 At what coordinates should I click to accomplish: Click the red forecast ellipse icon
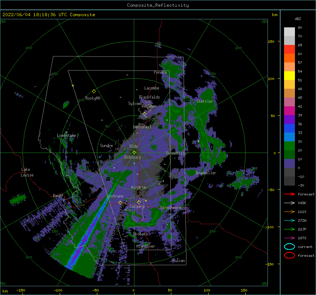[x=289, y=255]
